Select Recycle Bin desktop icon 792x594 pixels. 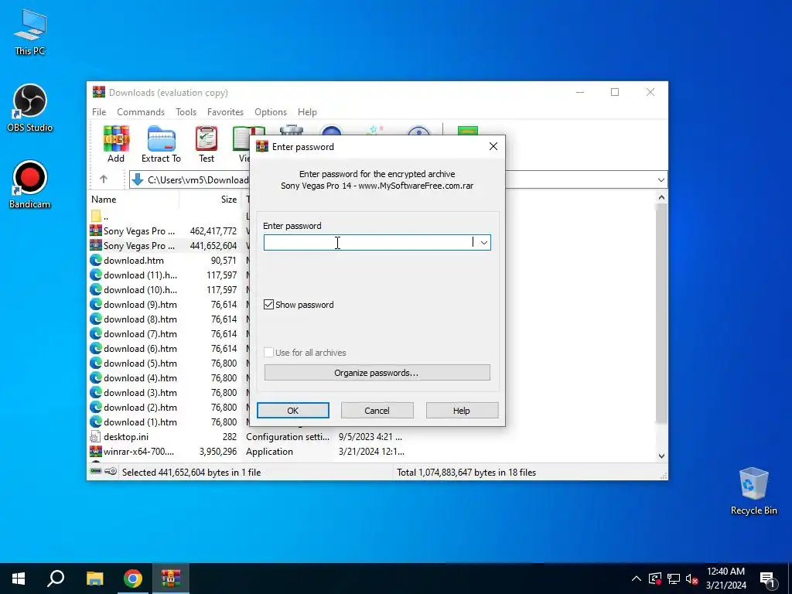pos(753,491)
